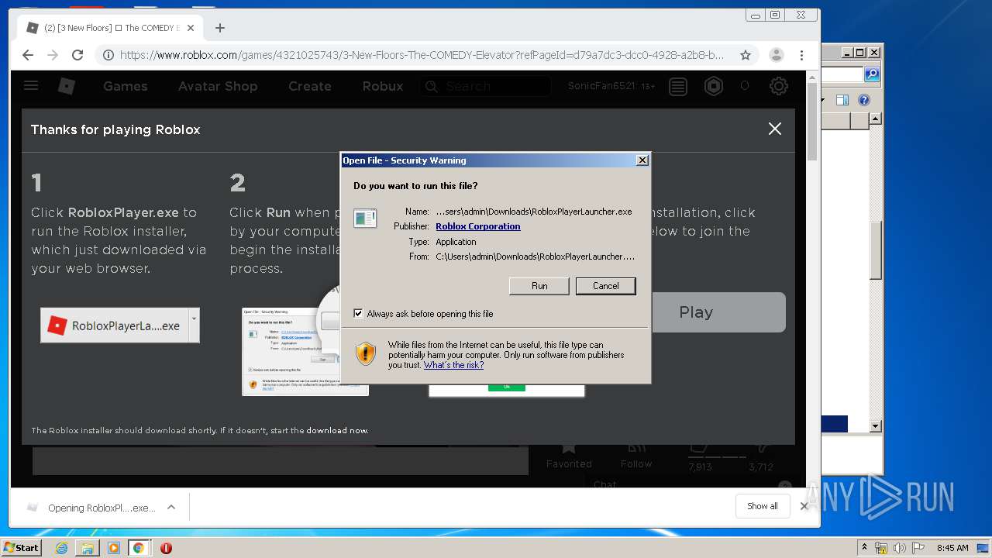Viewport: 992px width, 558px height.
Task: Click the Chrome address bar URL
Action: tap(422, 55)
